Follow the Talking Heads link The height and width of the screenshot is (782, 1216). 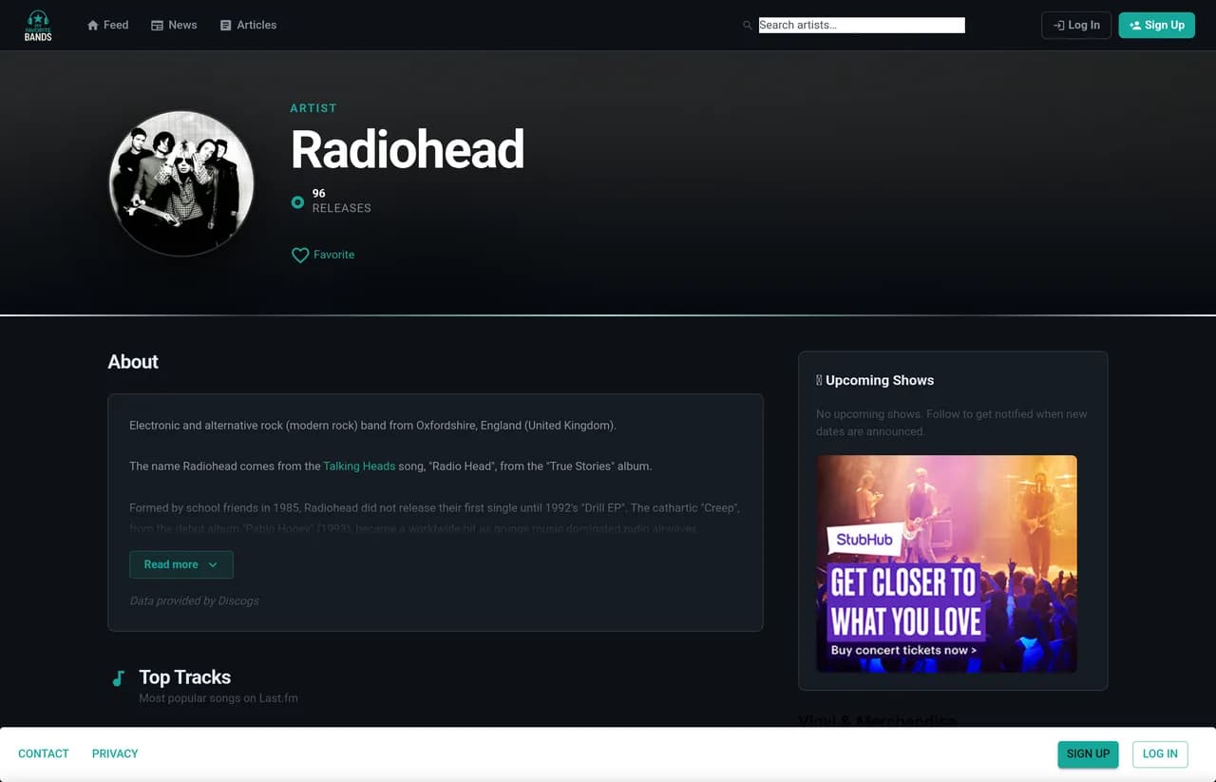[359, 466]
